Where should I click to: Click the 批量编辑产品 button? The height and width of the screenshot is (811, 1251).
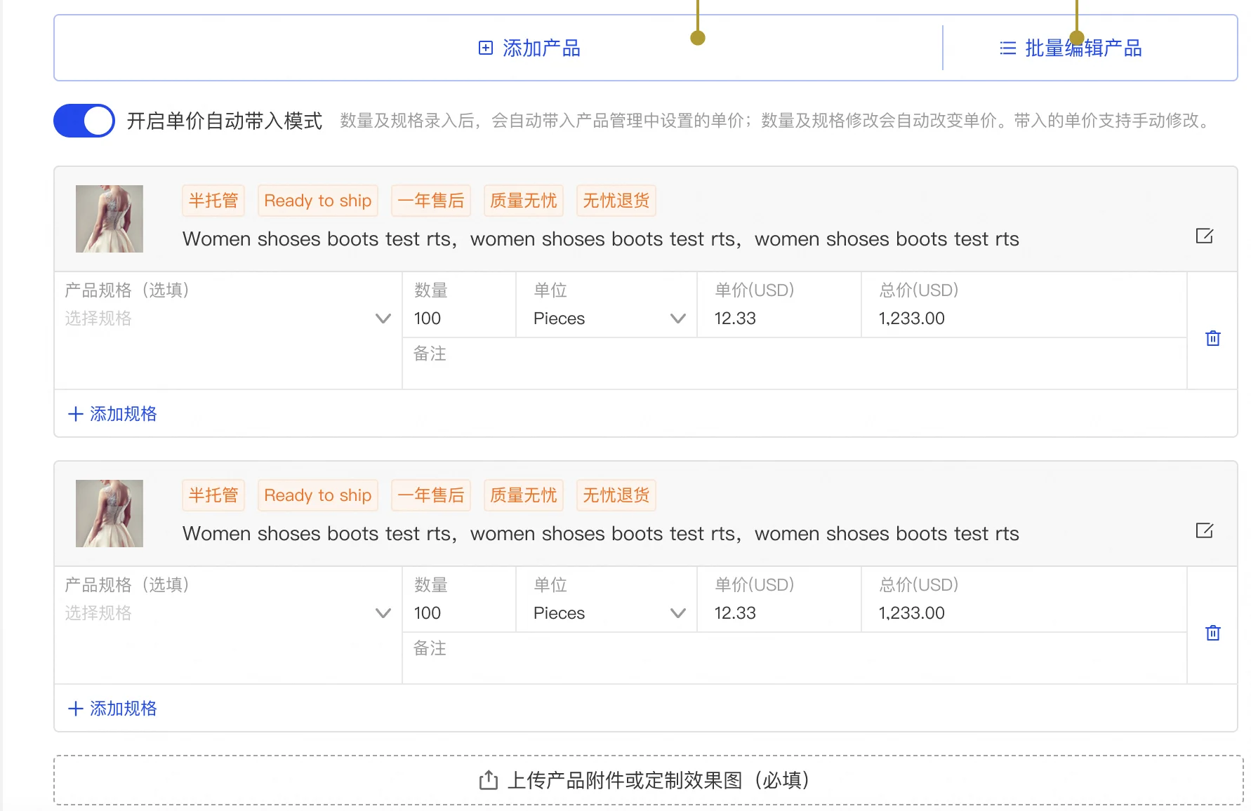1083,48
